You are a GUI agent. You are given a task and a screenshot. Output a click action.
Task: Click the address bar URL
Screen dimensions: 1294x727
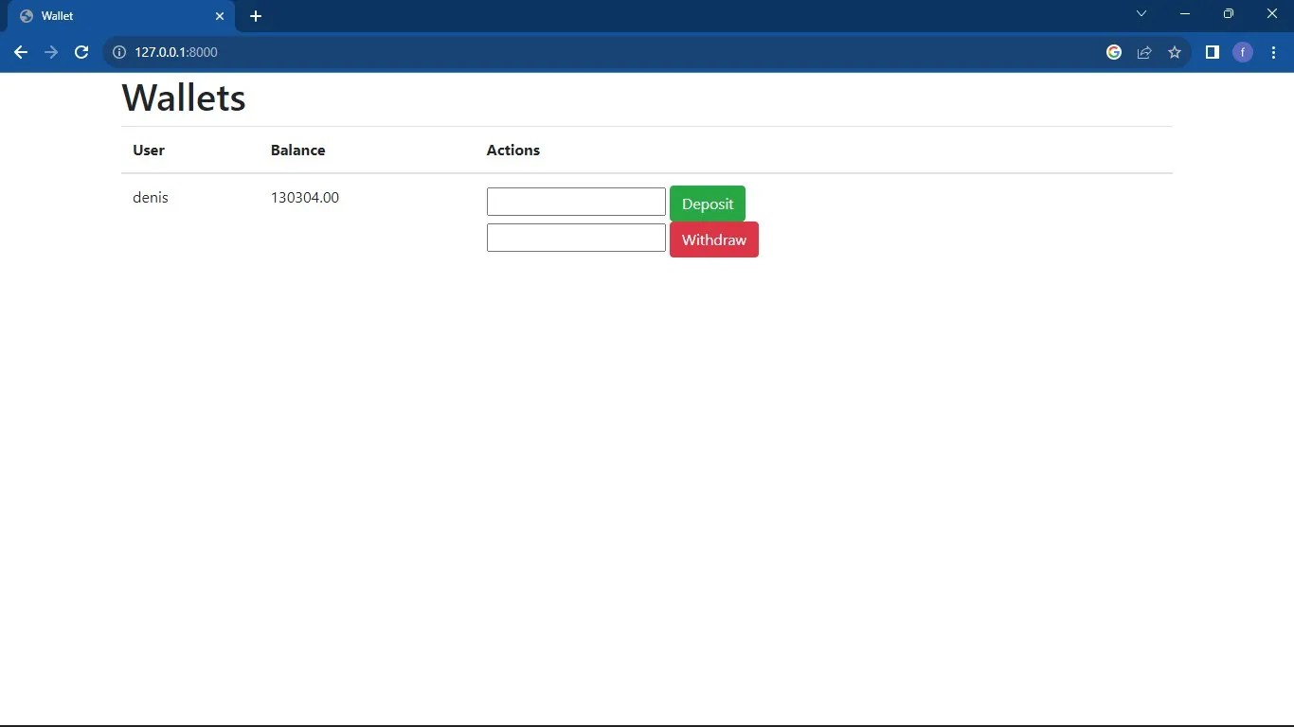coord(176,52)
